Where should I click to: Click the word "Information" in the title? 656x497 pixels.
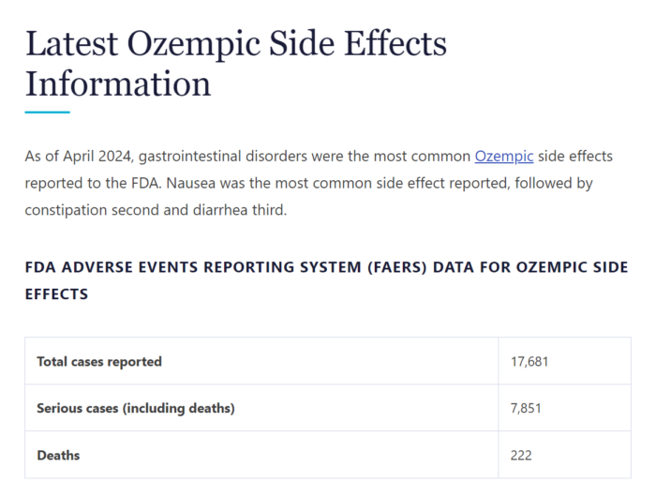coord(117,83)
